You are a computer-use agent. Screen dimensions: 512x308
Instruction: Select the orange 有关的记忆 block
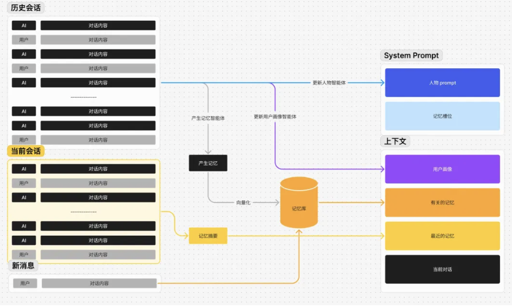442,203
